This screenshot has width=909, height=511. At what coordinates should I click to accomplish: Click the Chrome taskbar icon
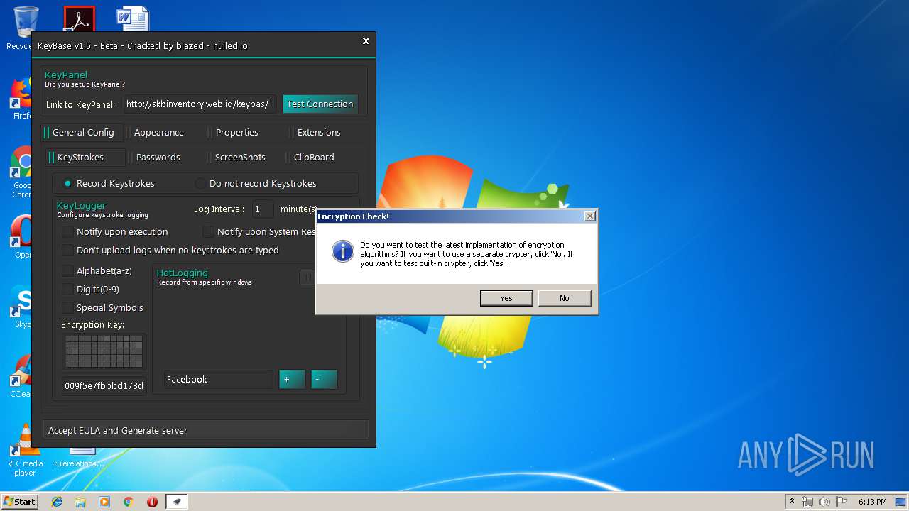[x=129, y=502]
